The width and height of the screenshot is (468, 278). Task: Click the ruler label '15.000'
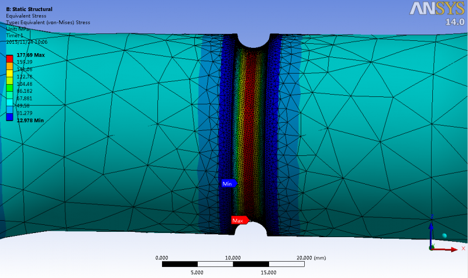click(269, 272)
